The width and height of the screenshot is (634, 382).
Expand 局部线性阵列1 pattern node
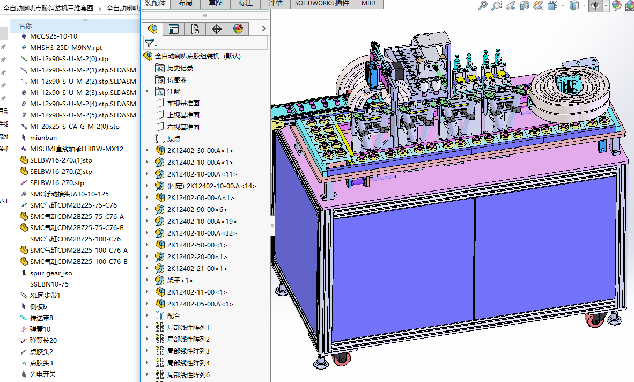point(148,328)
